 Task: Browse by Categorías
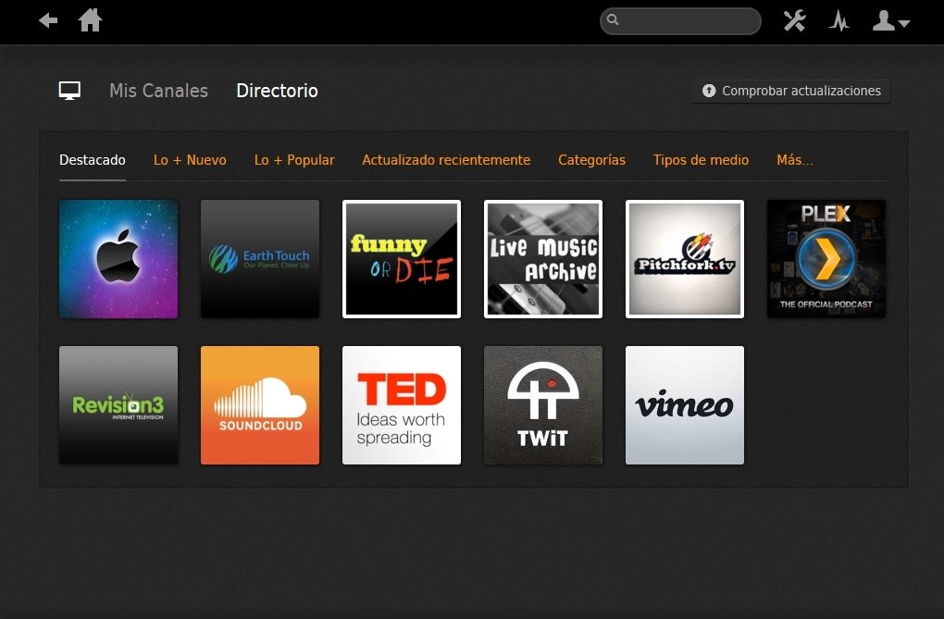click(x=591, y=160)
